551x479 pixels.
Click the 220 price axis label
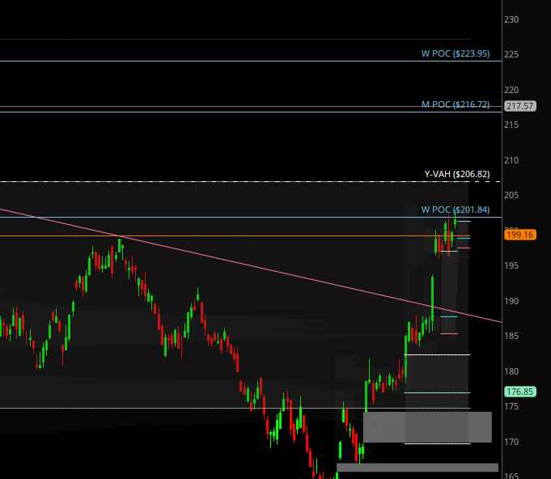tap(511, 90)
